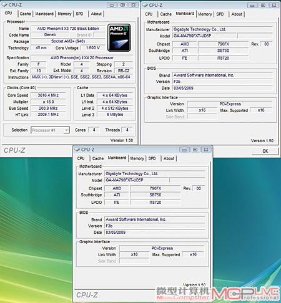This screenshot has height=303, width=281.
Task: Close the bottom CPU-Z window
Action: click(206, 150)
